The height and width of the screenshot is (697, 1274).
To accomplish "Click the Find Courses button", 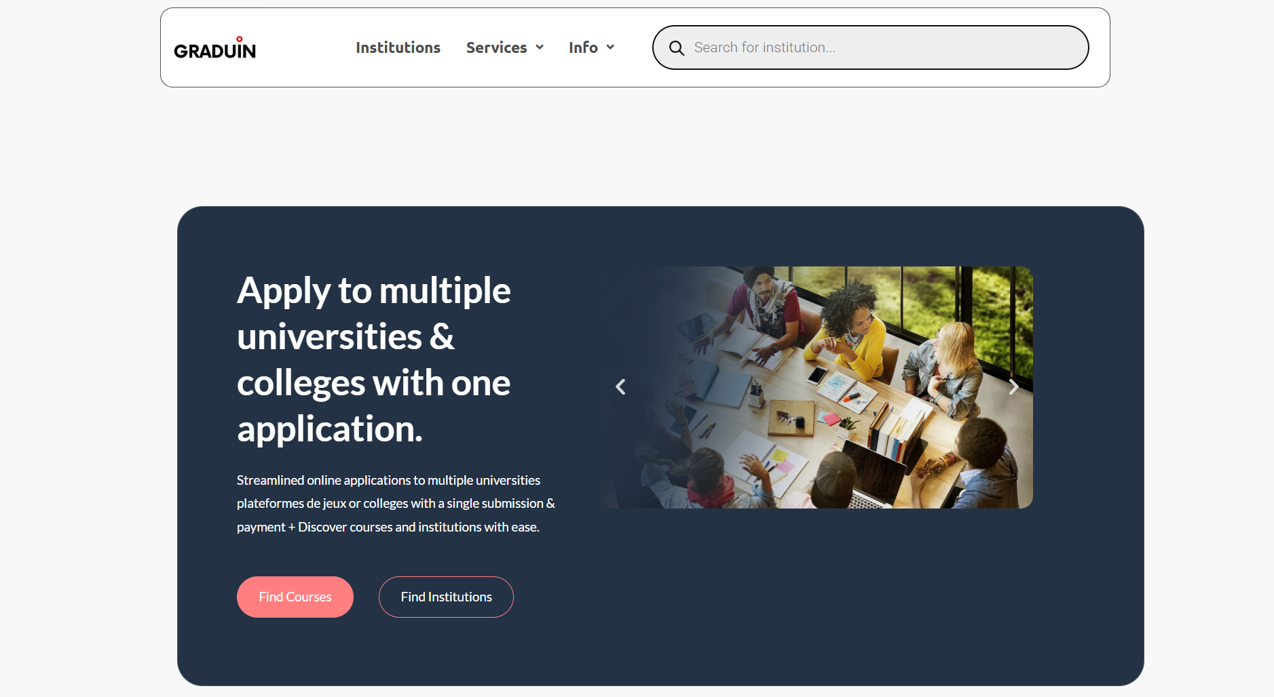I will [295, 597].
